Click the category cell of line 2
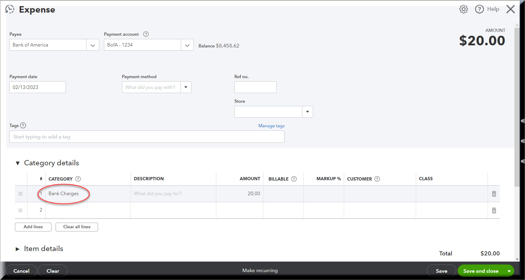The height and width of the screenshot is (280, 525). click(x=88, y=210)
